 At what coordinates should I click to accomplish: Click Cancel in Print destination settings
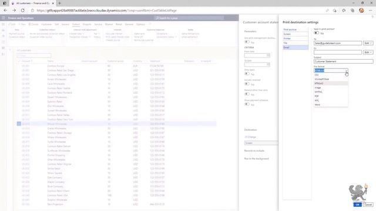click(368, 205)
